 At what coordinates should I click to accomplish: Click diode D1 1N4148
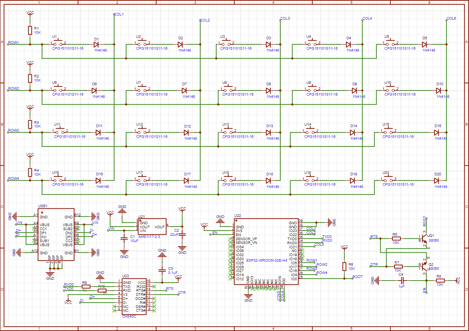(96, 44)
